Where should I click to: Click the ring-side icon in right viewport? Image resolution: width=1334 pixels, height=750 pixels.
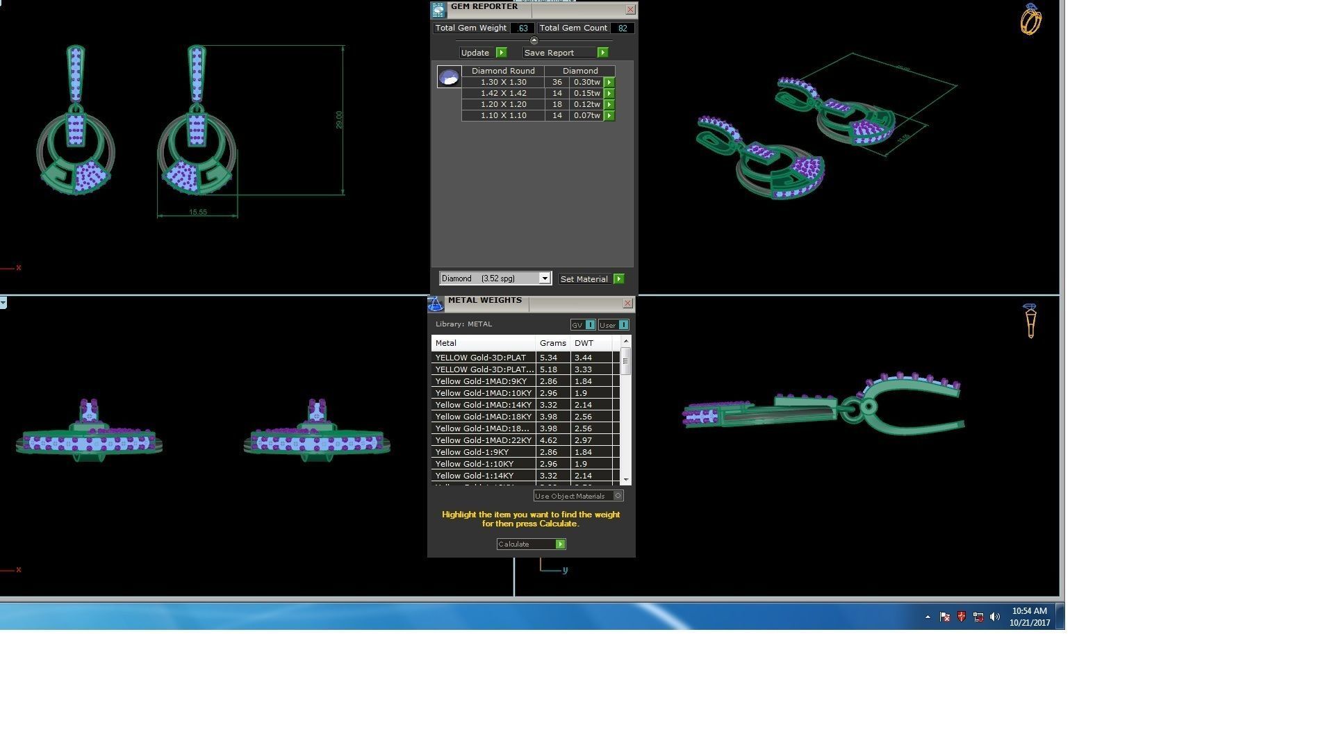[1030, 321]
